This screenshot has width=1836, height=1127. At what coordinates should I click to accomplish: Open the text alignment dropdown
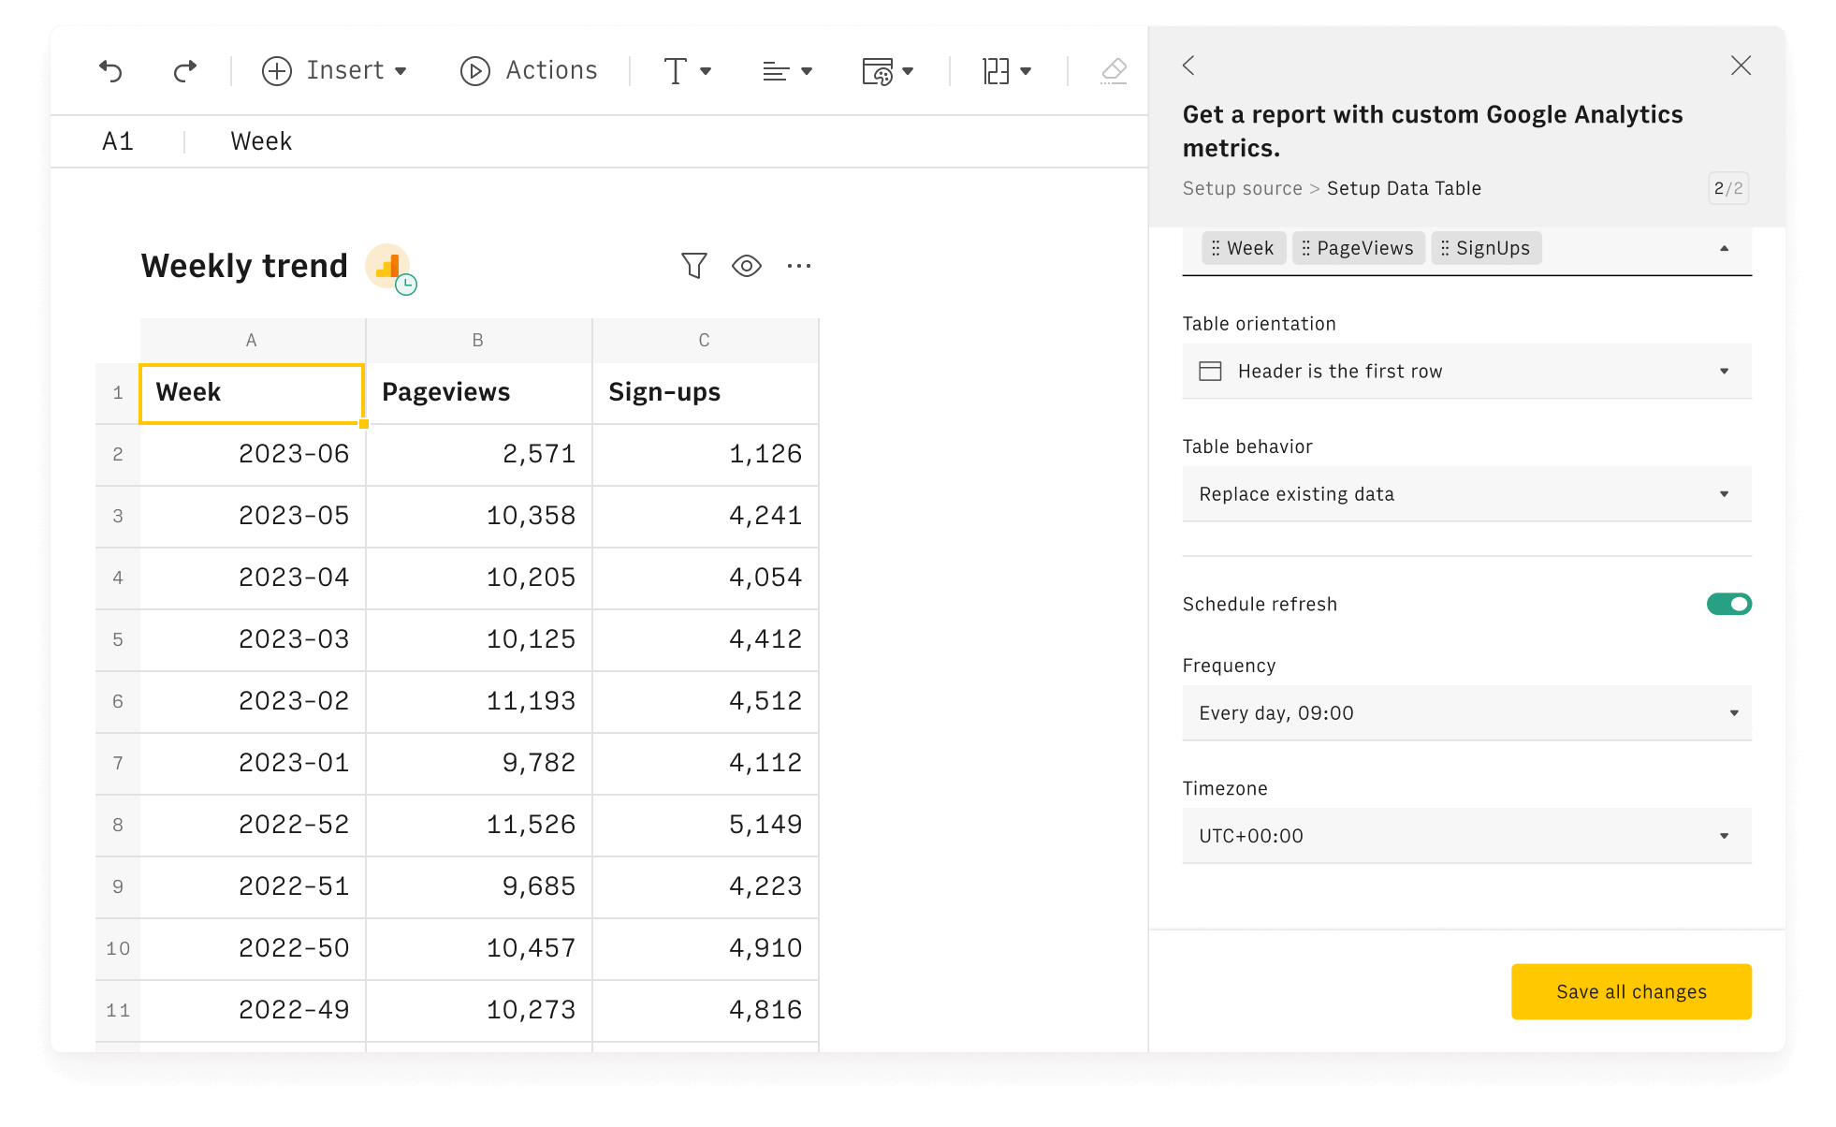coord(787,70)
